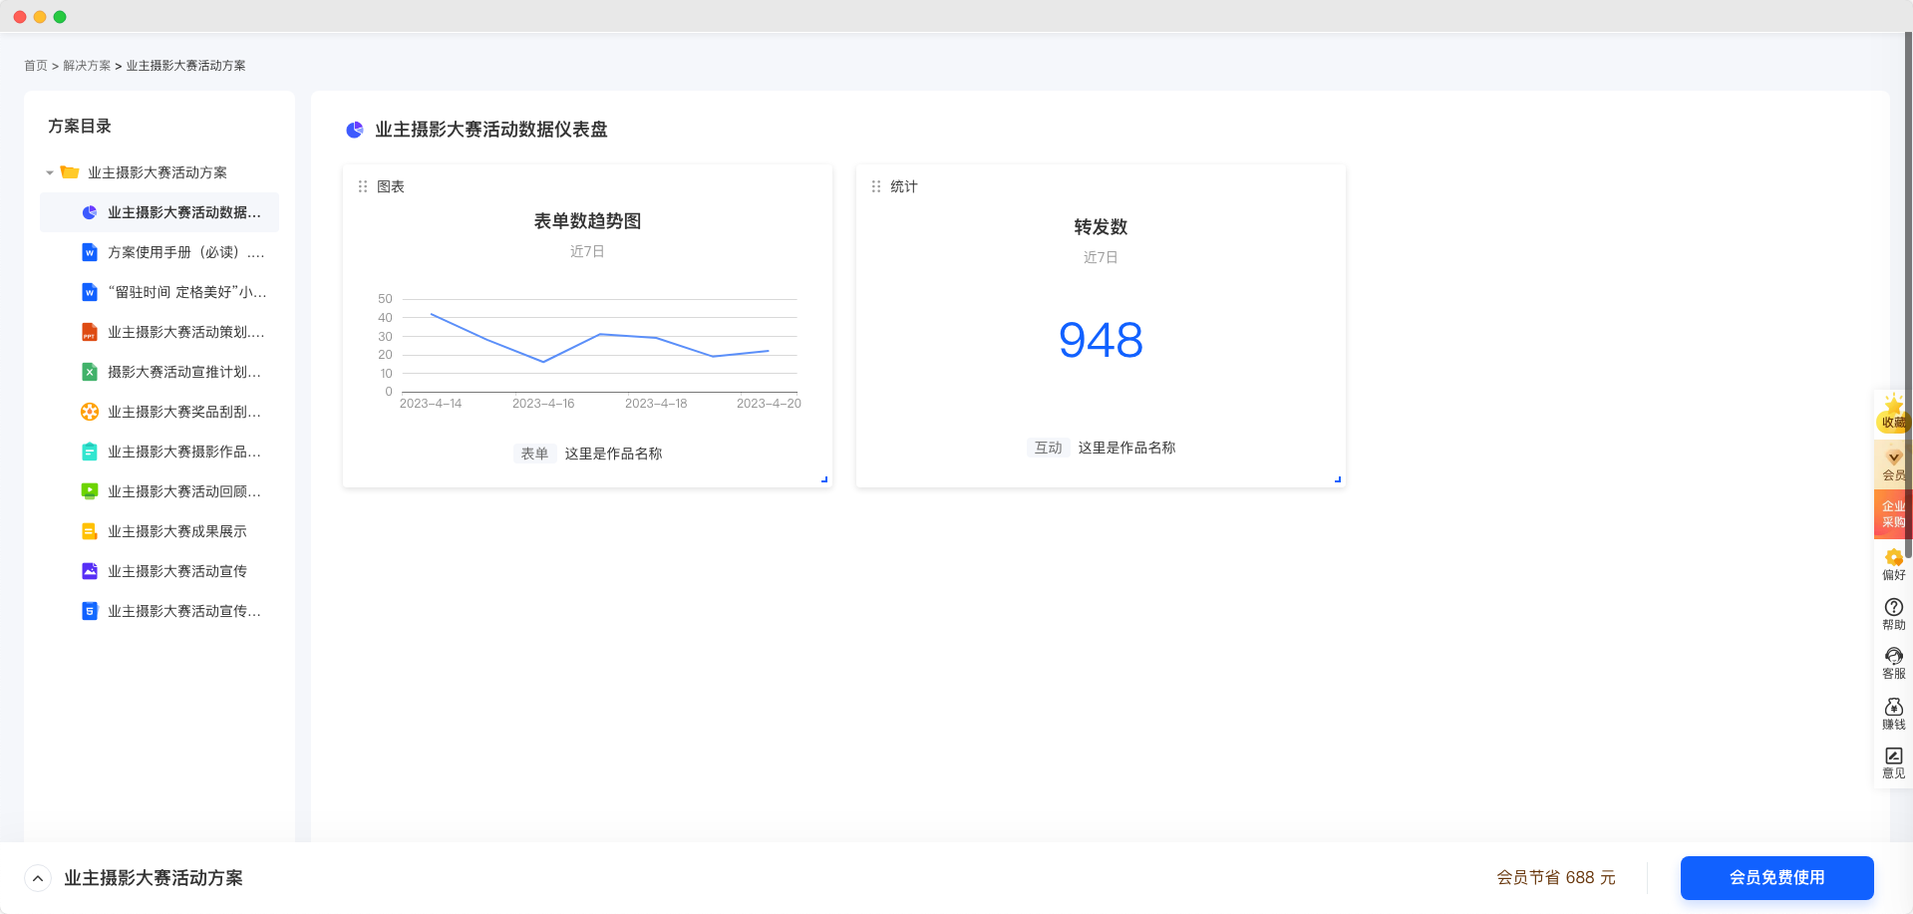This screenshot has width=1913, height=914.
Task: Click 近7日 under 转发数
Action: tap(1101, 258)
